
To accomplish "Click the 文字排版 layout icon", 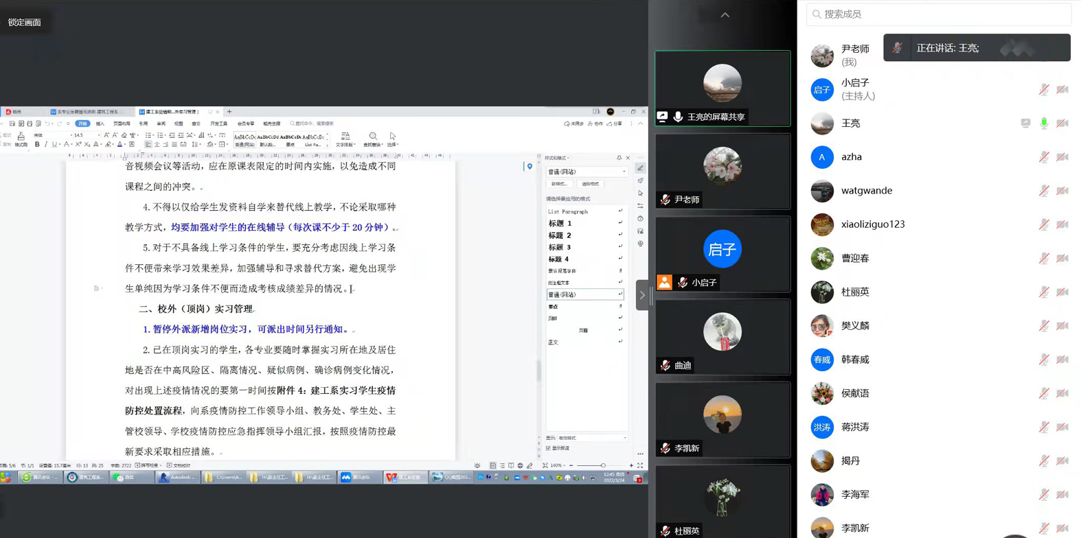I will (x=345, y=139).
